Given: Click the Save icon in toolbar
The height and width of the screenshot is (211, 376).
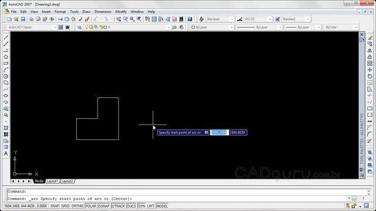Looking at the screenshot, I should [23, 19].
